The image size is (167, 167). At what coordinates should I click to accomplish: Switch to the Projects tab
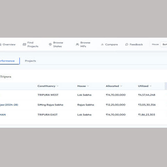click(30, 61)
